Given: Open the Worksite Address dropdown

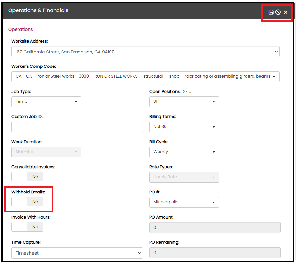Looking at the screenshot, I should click(145, 52).
